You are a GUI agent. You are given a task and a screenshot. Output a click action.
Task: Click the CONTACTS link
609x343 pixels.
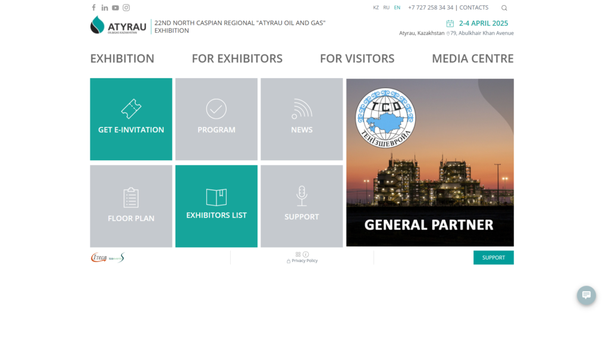pos(474,7)
